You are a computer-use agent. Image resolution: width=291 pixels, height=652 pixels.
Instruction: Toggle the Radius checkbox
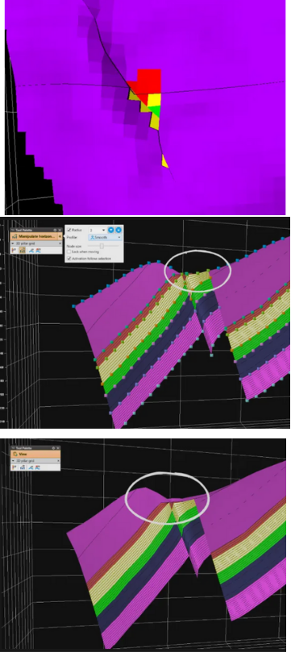tap(69, 230)
